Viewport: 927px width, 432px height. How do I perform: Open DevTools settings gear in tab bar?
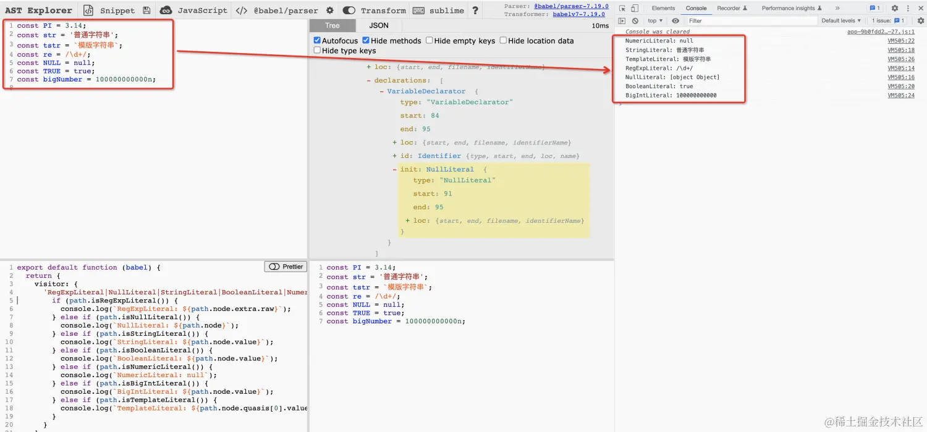click(x=894, y=8)
